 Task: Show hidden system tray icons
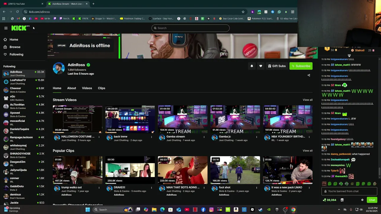pyautogui.click(x=339, y=210)
